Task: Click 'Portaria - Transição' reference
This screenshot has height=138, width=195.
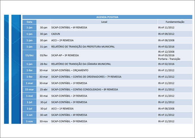Action: [169, 59]
